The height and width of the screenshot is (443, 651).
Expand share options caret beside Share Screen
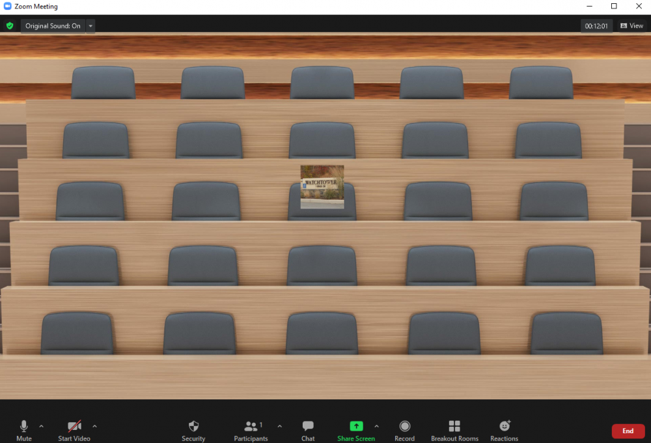point(376,426)
